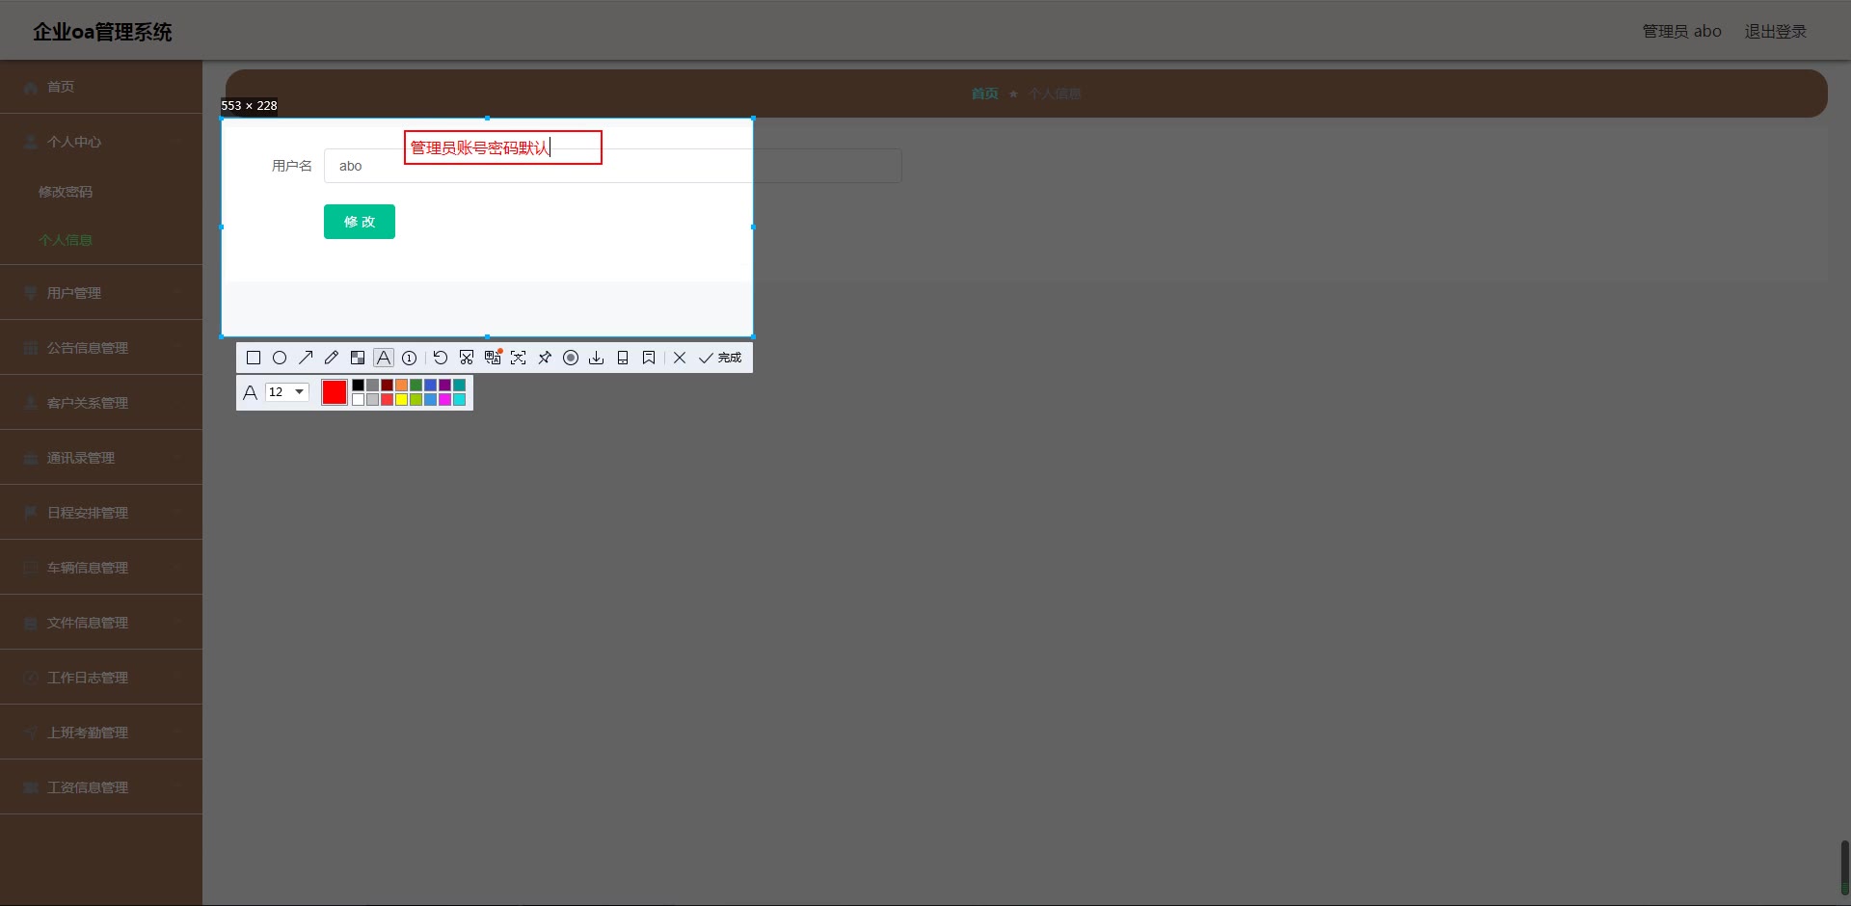This screenshot has height=906, width=1851.
Task: Expand the 公告信息管理 sidebar menu
Action: pyautogui.click(x=101, y=348)
